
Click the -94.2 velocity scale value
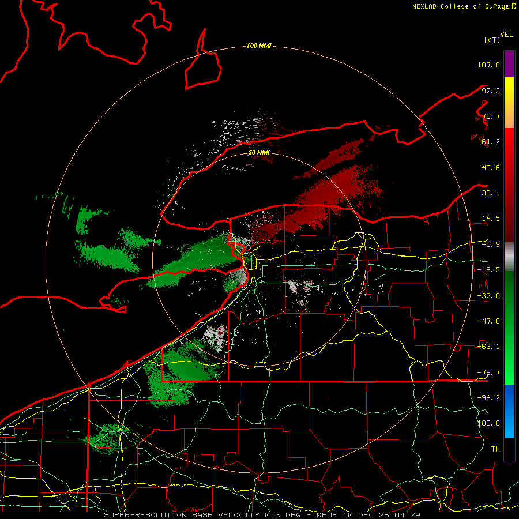(x=488, y=398)
